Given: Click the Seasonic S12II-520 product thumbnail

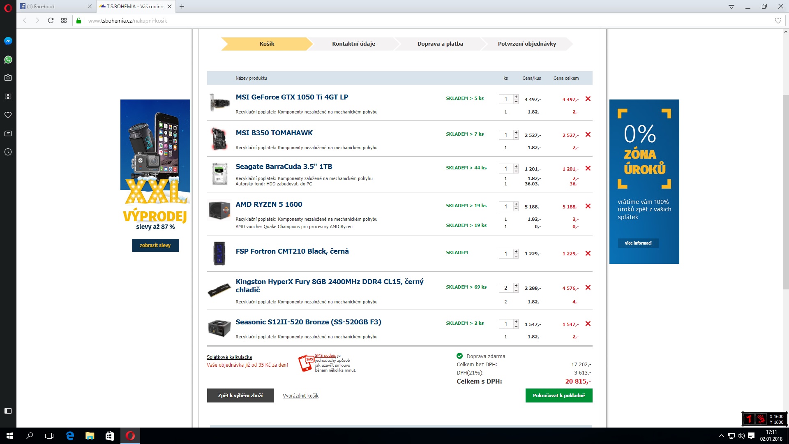Looking at the screenshot, I should (x=219, y=328).
